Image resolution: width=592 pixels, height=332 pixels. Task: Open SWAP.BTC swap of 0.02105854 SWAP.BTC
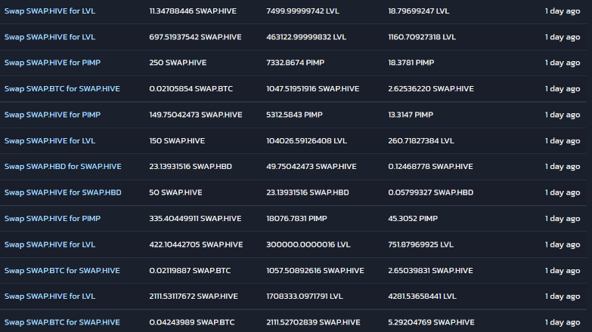pos(62,88)
